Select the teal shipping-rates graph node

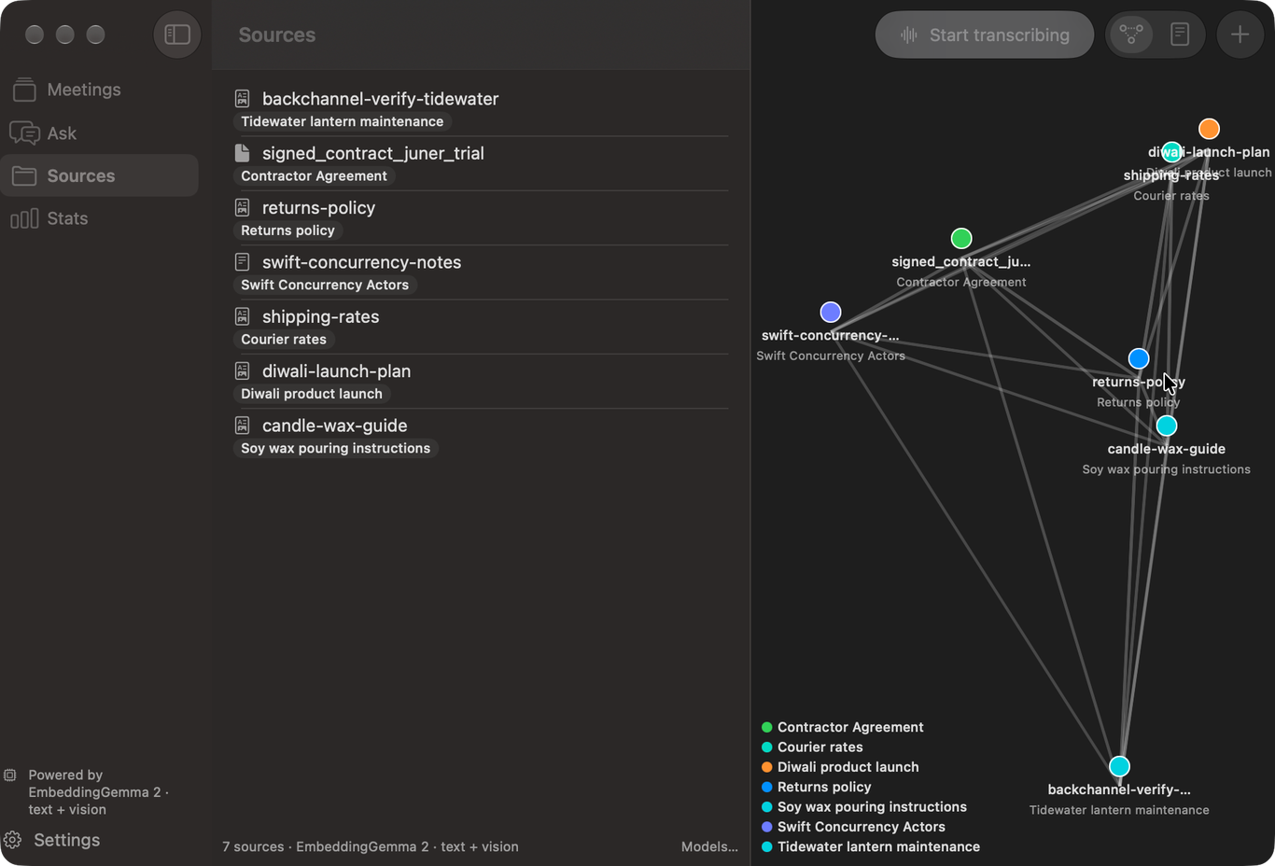(1171, 152)
